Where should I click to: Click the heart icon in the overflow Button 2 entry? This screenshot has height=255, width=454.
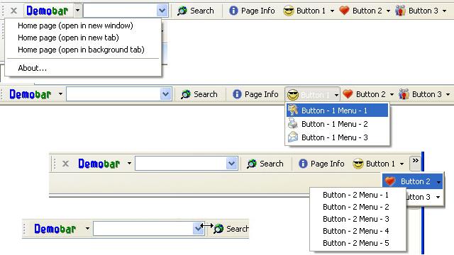[x=390, y=181]
